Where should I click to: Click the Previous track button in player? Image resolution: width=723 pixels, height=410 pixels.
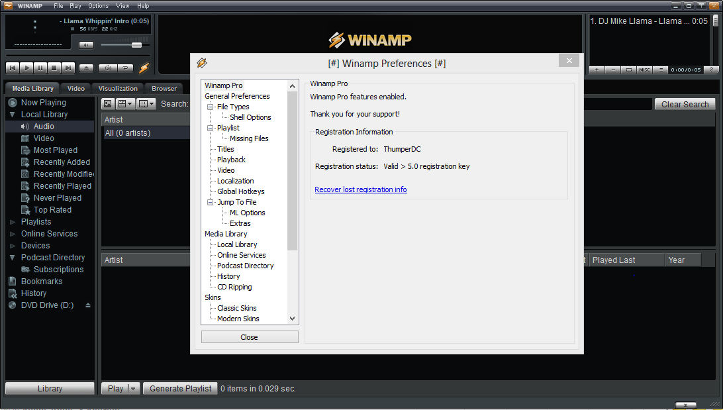click(x=13, y=68)
